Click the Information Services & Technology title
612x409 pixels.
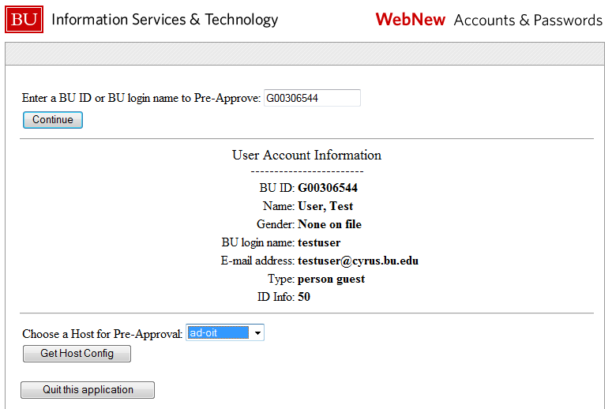click(165, 20)
